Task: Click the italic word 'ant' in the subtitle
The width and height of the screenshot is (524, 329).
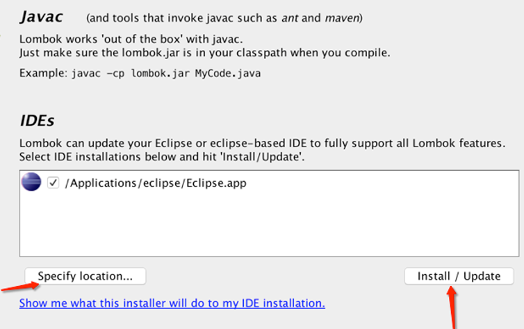Action: pyautogui.click(x=290, y=18)
